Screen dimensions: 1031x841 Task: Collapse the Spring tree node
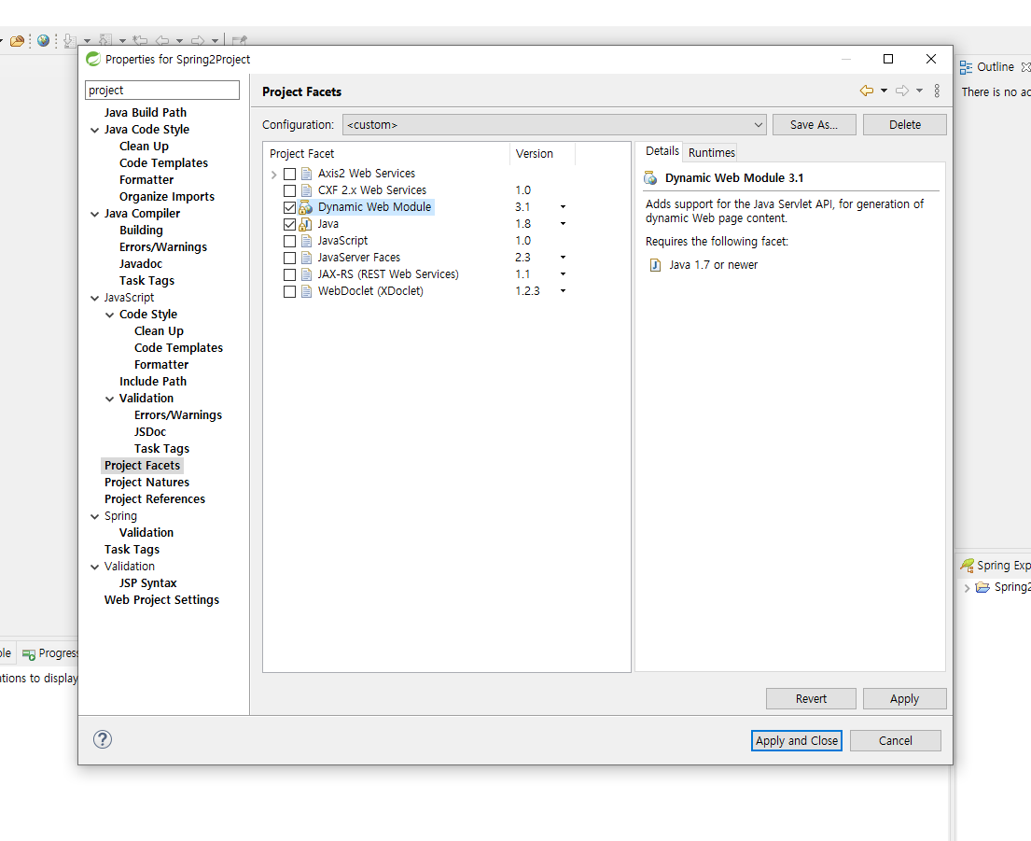click(x=94, y=517)
